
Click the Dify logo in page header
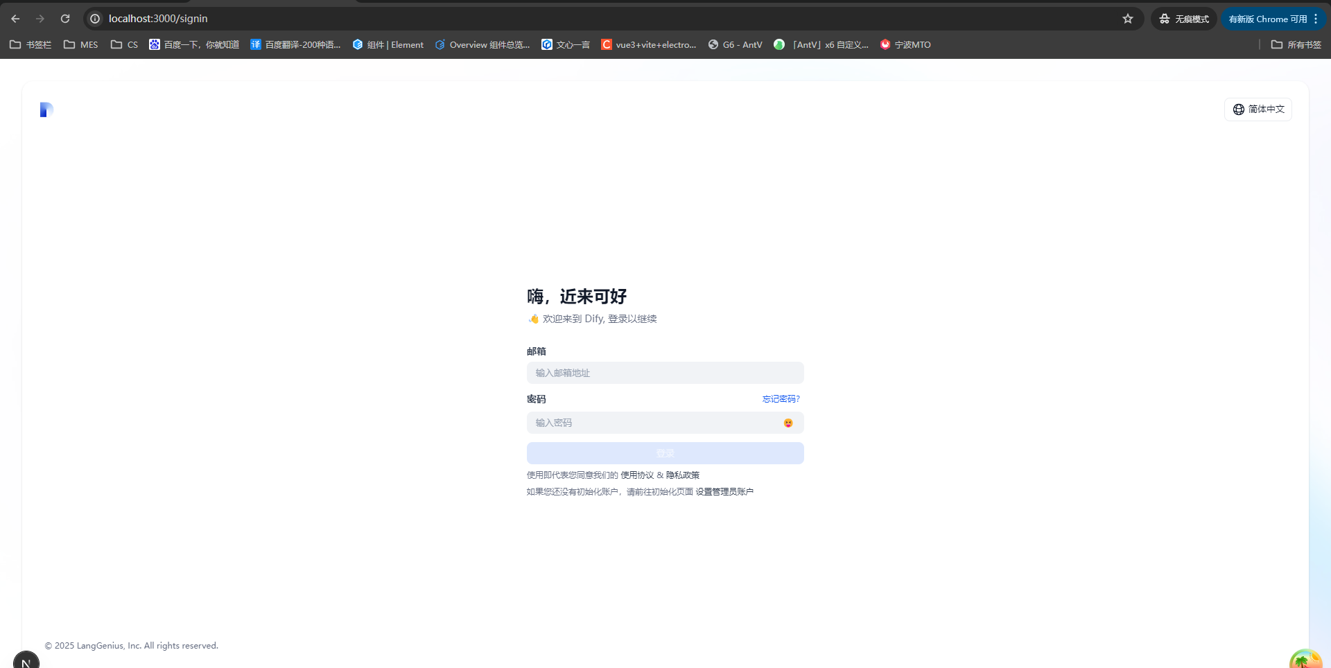pos(46,109)
